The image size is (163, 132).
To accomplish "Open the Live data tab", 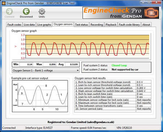I will 29,25.
